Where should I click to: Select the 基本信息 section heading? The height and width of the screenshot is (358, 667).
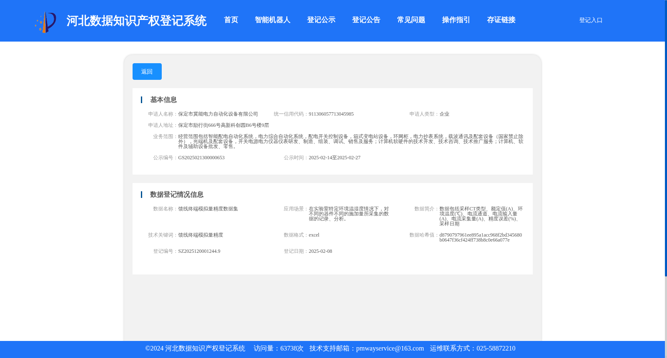click(x=163, y=100)
